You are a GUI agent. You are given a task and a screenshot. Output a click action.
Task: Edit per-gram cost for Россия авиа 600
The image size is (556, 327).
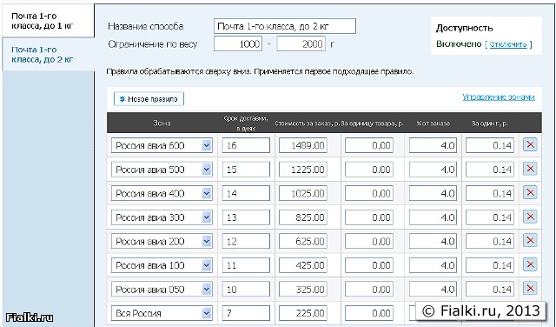490,145
